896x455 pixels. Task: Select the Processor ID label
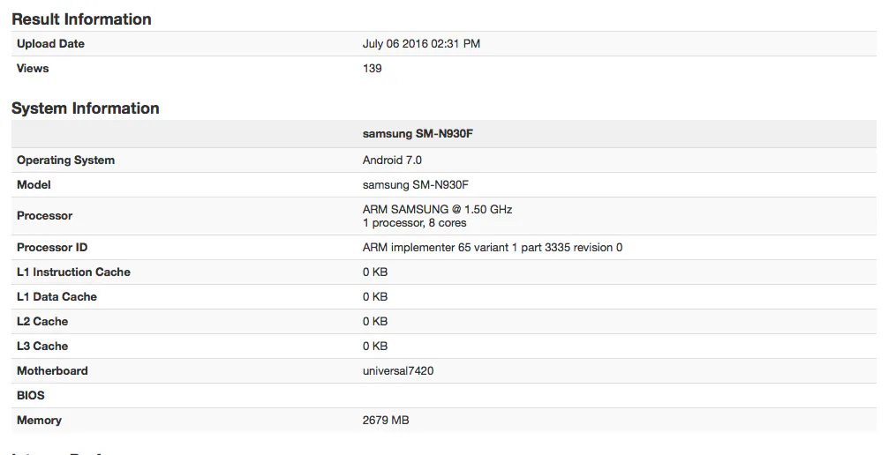pyautogui.click(x=52, y=247)
